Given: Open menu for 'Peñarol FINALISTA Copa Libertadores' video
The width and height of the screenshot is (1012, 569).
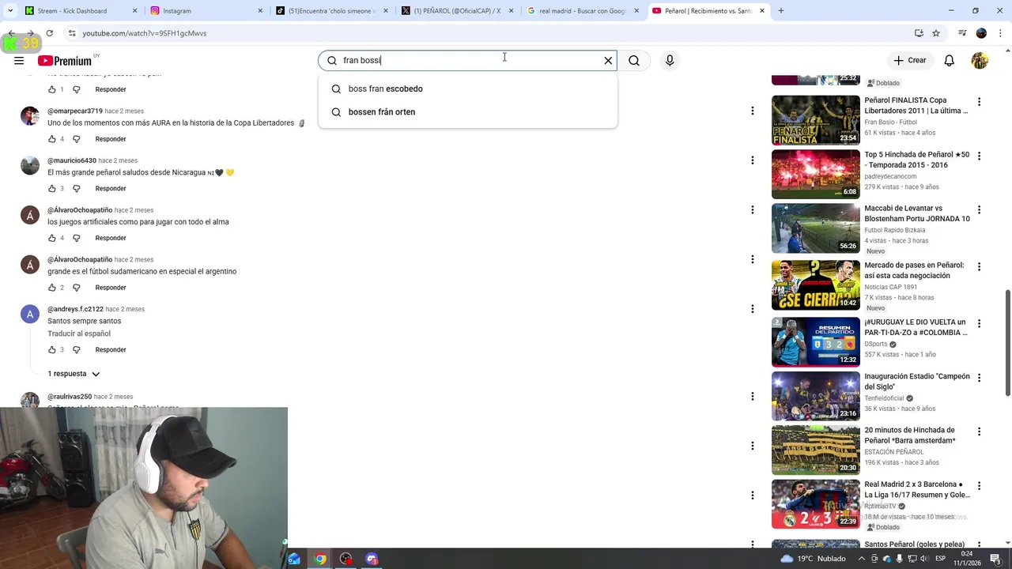Looking at the screenshot, I should (x=979, y=102).
